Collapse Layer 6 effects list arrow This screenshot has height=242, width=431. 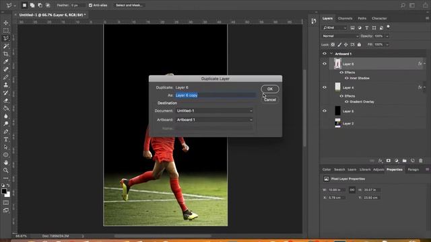click(x=425, y=64)
